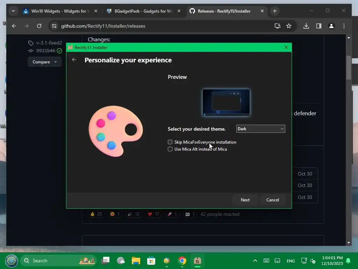
Task: Open touch keyboard tray icon
Action: coord(266,261)
